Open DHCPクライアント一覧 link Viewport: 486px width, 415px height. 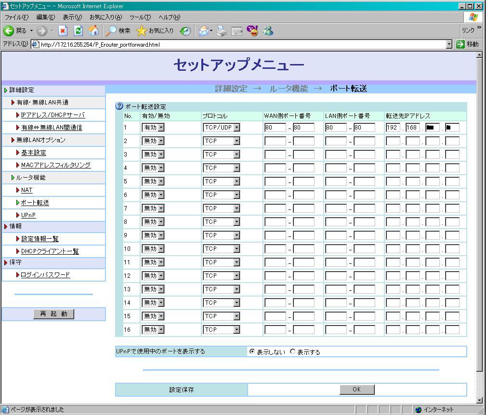point(50,251)
